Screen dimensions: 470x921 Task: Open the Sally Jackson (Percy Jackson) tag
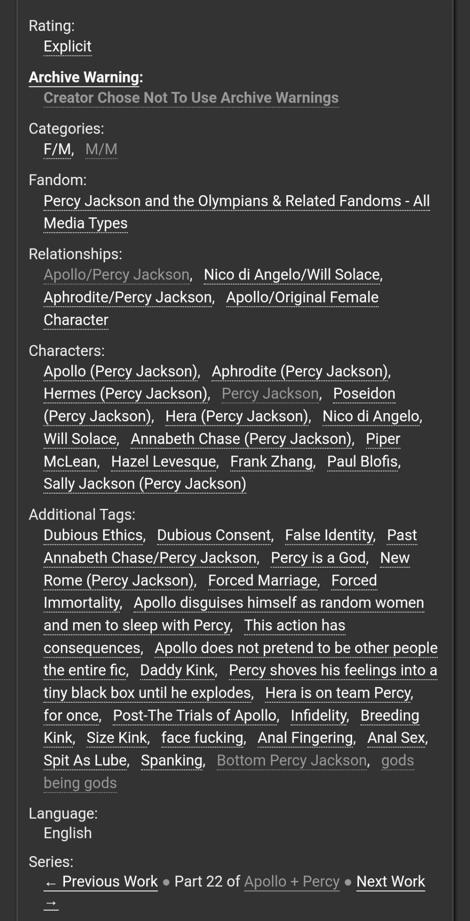click(145, 484)
